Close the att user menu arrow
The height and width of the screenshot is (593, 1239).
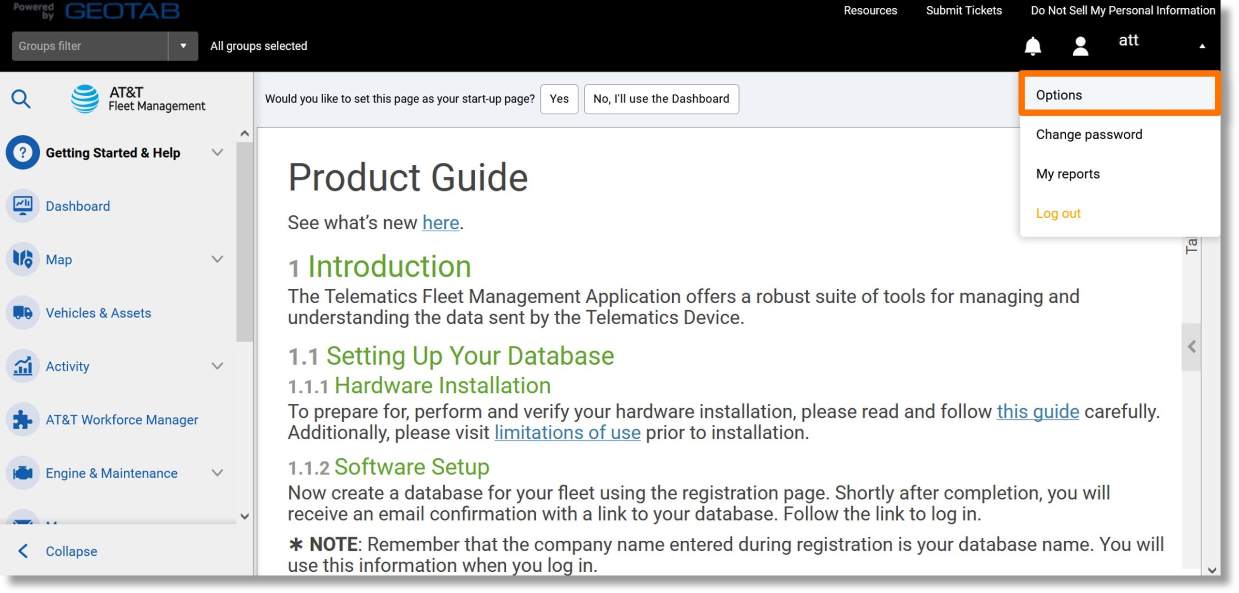[x=1202, y=46]
